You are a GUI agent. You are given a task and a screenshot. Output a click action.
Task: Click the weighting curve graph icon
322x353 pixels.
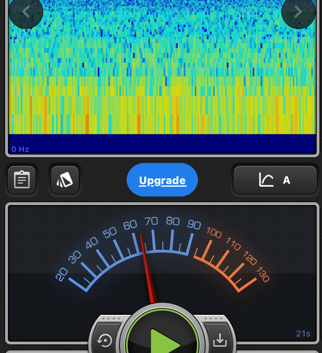coord(266,180)
